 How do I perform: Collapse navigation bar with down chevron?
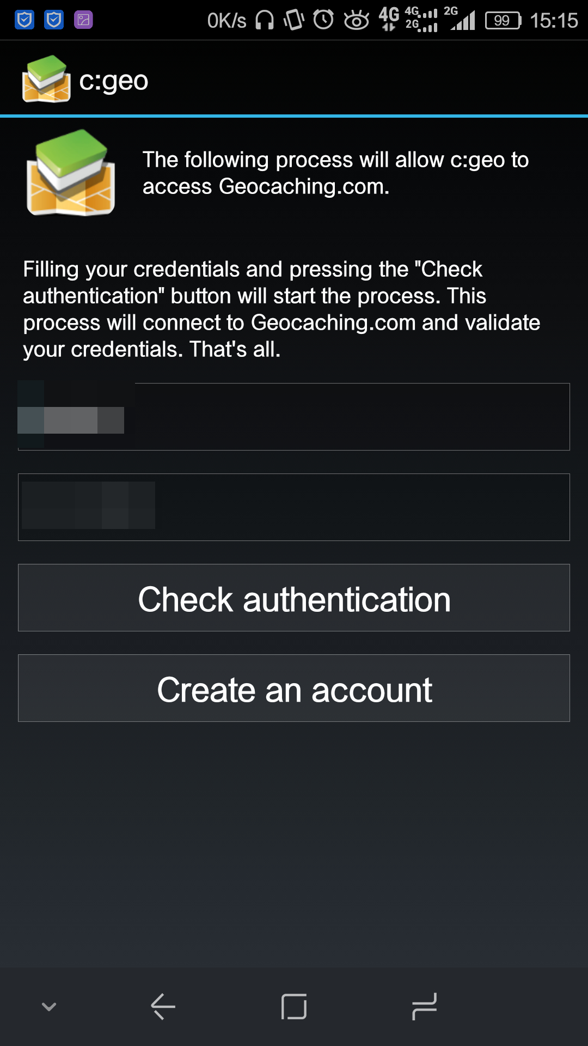pos(49,1006)
